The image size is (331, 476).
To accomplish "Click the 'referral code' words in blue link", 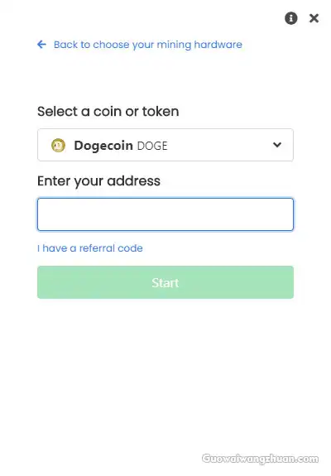I will (x=111, y=248).
